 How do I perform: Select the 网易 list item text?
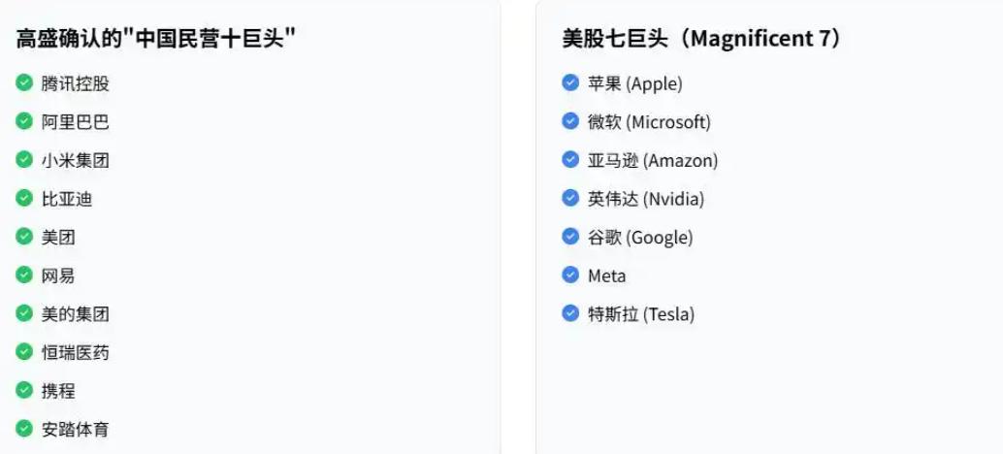pyautogui.click(x=57, y=276)
